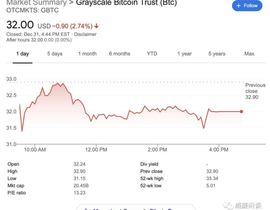Image resolution: width=270 pixels, height=210 pixels.
Task: Switch to the 5 days tab
Action: [x=55, y=54]
